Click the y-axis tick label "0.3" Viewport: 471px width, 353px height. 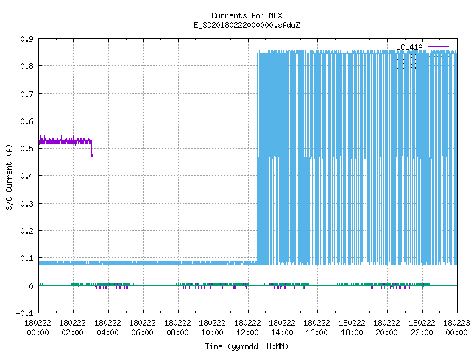tap(26, 204)
